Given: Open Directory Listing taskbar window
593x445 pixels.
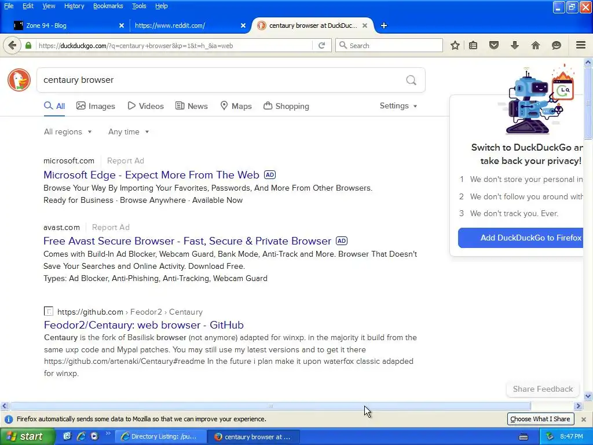Looking at the screenshot, I should tap(161, 436).
